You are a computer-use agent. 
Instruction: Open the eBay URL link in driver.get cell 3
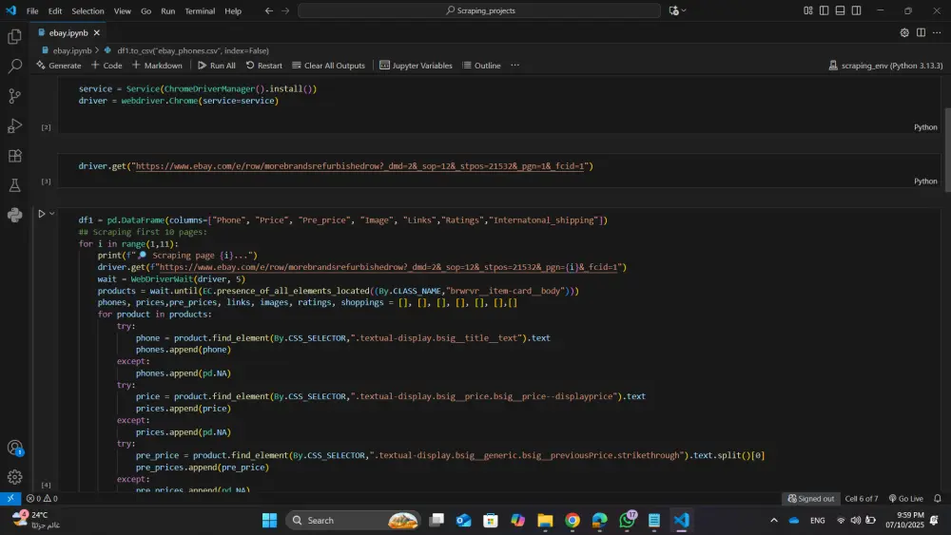[359, 166]
